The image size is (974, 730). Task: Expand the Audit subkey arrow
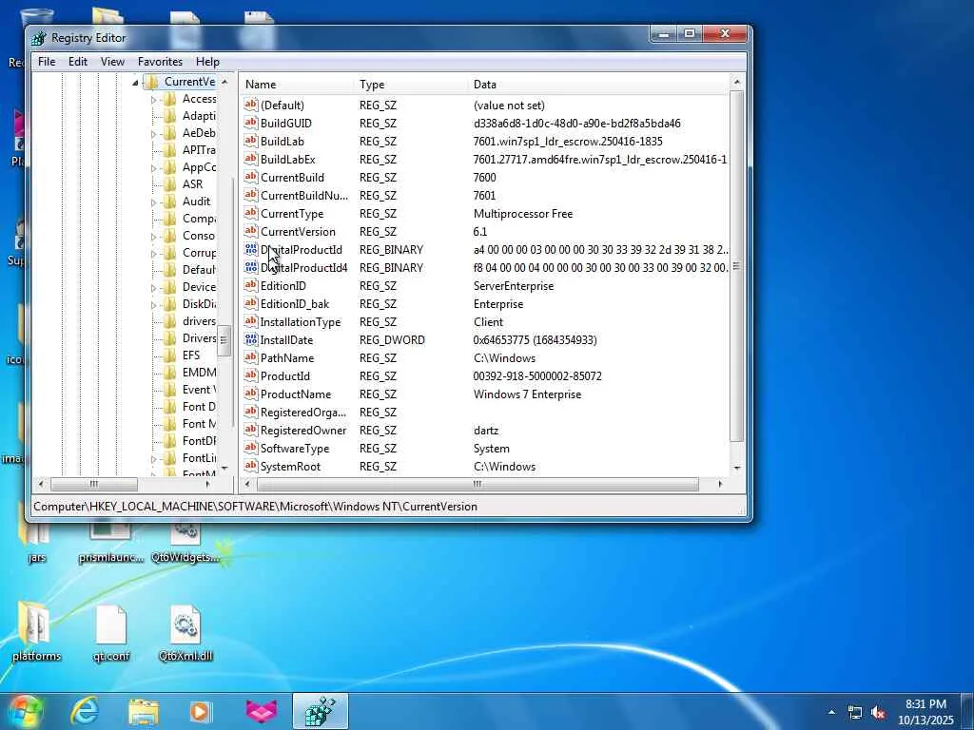(153, 202)
